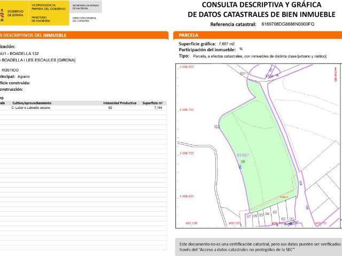This screenshot has width=342, height=256.
Task: Click the road label 9017 on map
Action: (x=244, y=73)
